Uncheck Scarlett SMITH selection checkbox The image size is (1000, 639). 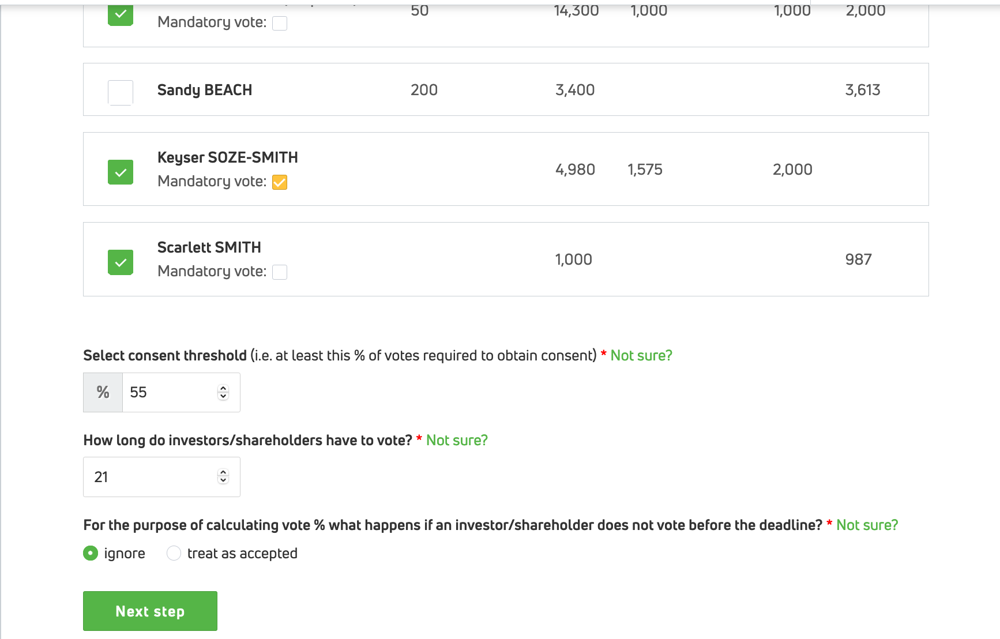click(121, 262)
